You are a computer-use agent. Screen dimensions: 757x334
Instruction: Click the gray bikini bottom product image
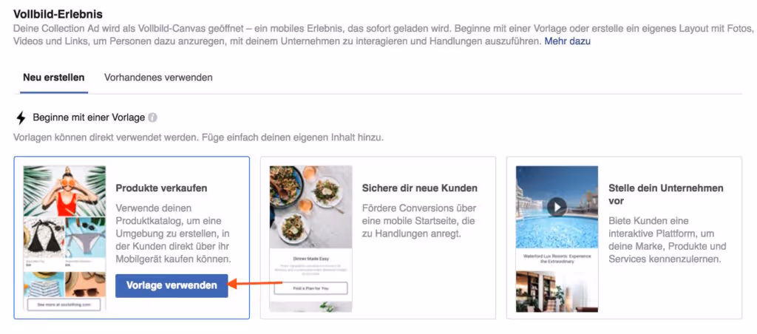[x=86, y=239]
